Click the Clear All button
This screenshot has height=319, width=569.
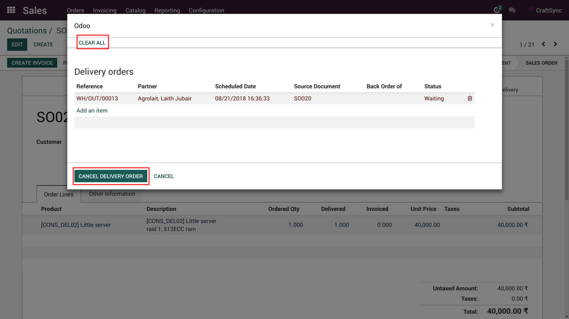point(92,43)
